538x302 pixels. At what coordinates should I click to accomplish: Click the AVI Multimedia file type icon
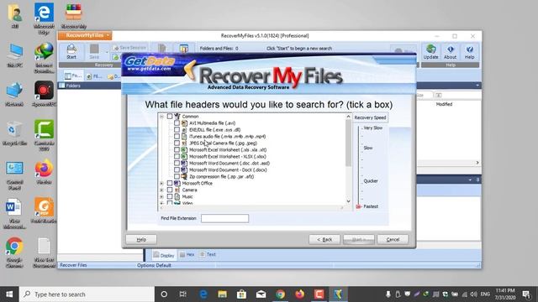coord(184,123)
